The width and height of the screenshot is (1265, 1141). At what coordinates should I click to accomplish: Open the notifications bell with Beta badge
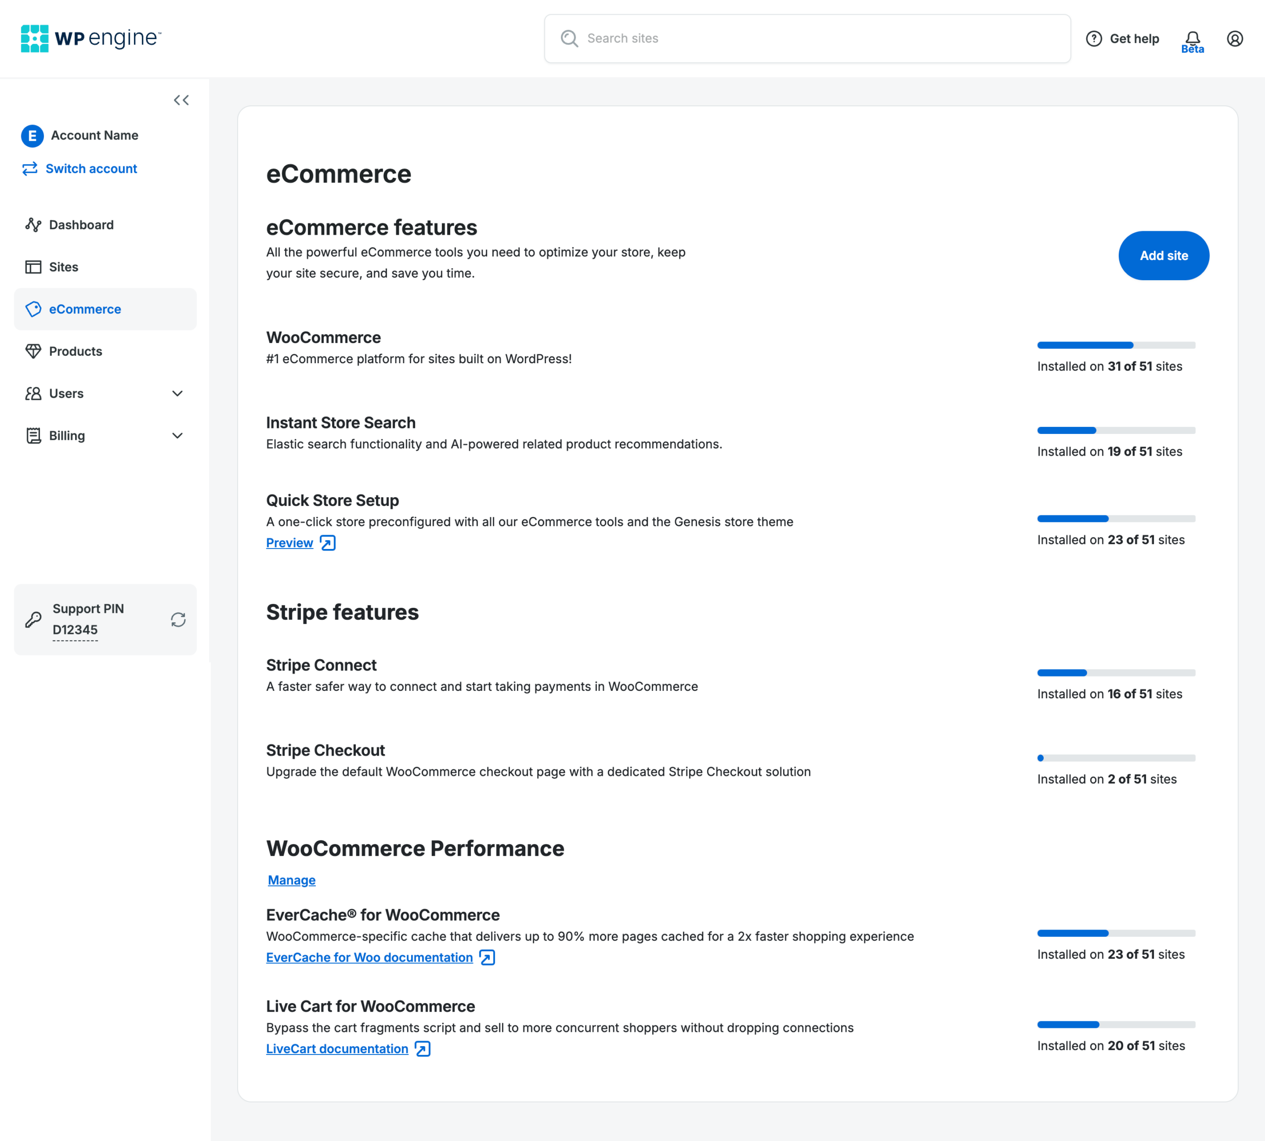1192,38
